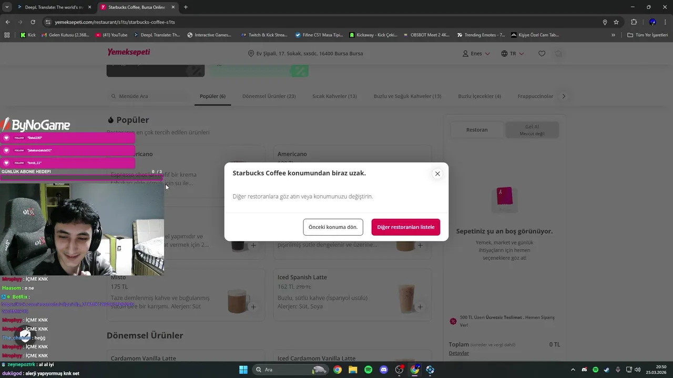This screenshot has width=673, height=378.
Task: Show hidden system tray icons
Action: pyautogui.click(x=573, y=370)
